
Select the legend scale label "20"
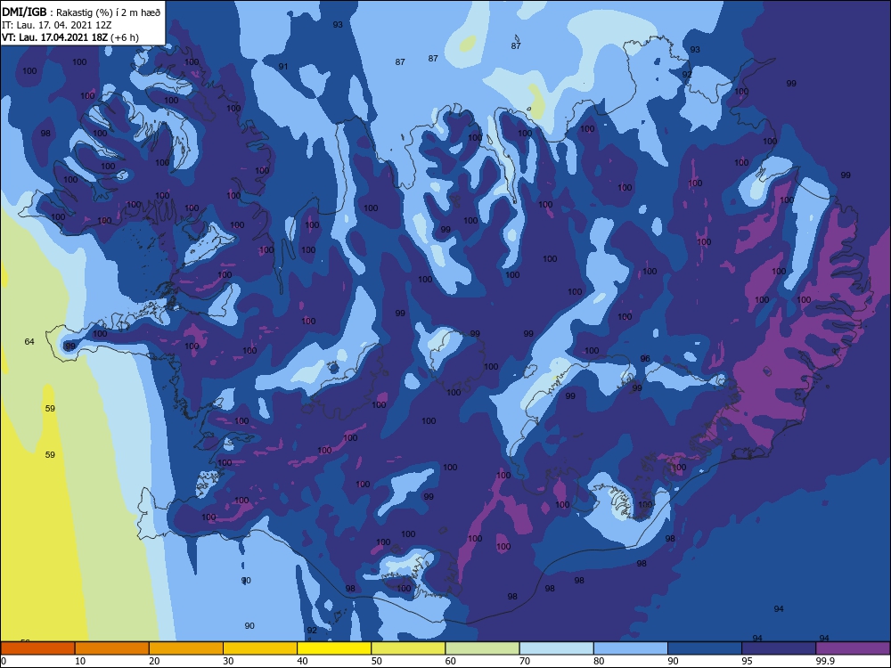point(154,661)
